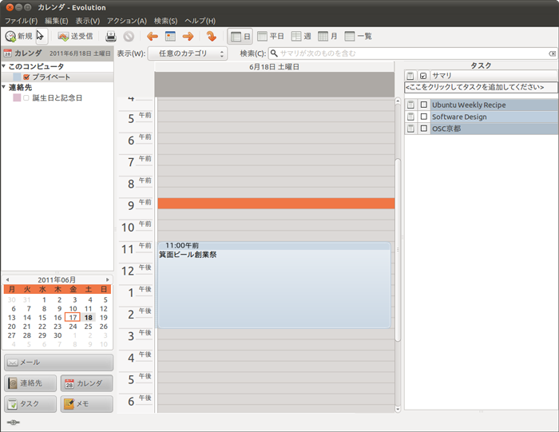
Task: Select June 18 in mini calendar
Action: [89, 317]
